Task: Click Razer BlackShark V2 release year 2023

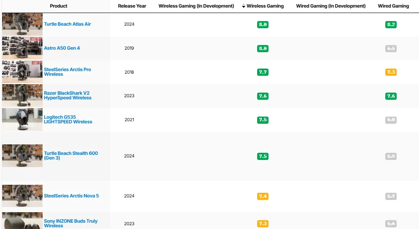Action: click(129, 96)
